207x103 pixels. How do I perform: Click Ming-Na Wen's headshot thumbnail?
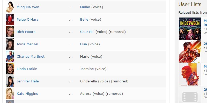point(10,7)
